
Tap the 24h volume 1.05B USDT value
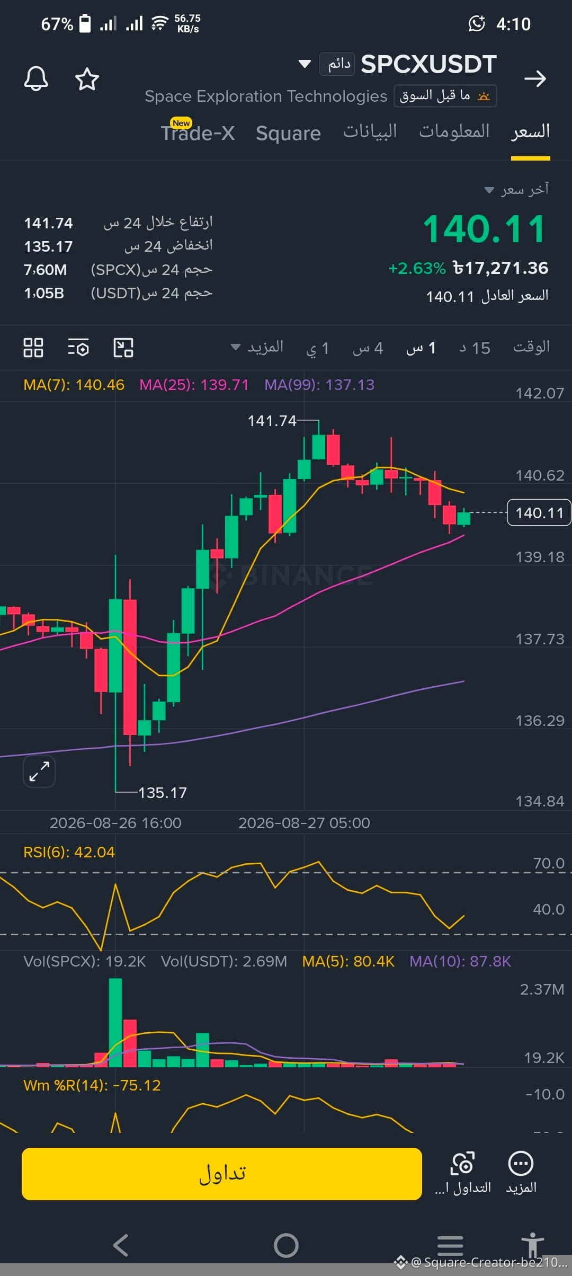pyautogui.click(x=44, y=293)
